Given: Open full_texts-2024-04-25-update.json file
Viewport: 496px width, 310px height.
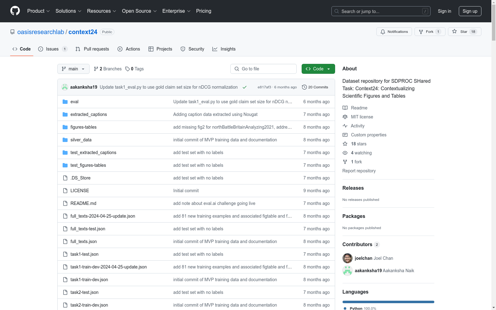Looking at the screenshot, I should pos(103,216).
